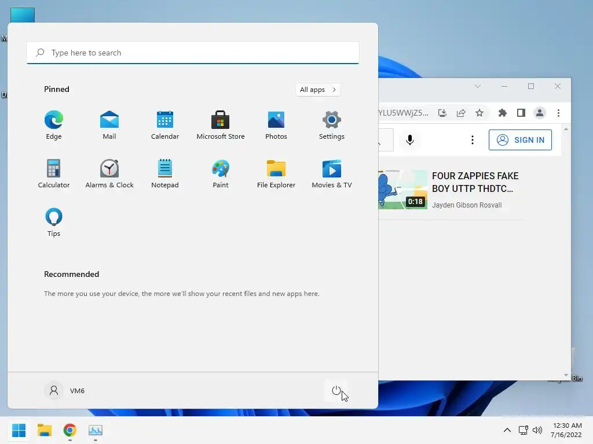Show All apps list
The image size is (593, 444).
(318, 90)
